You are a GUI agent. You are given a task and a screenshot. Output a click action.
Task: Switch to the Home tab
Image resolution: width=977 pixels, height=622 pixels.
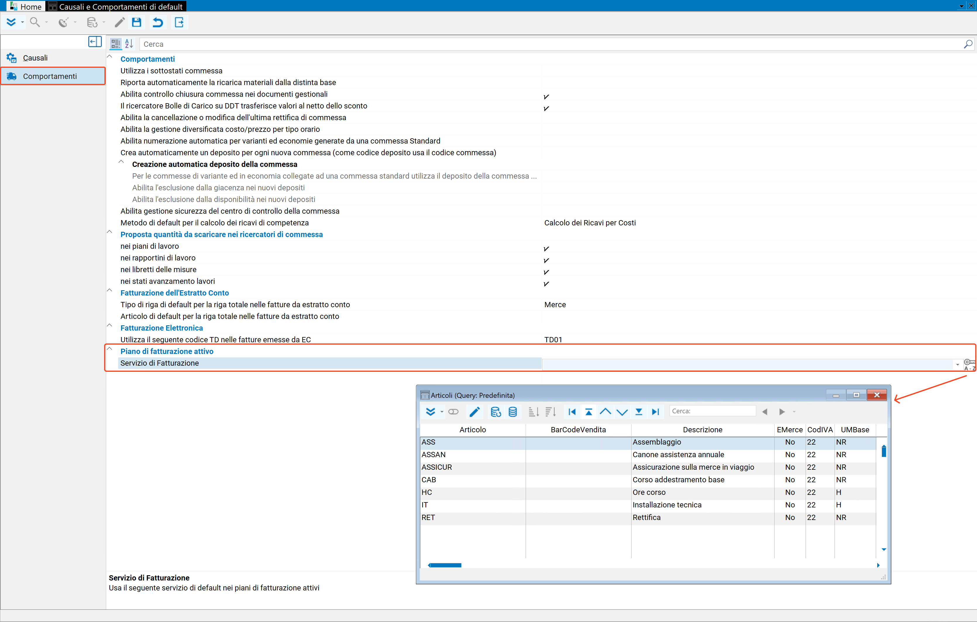(25, 6)
